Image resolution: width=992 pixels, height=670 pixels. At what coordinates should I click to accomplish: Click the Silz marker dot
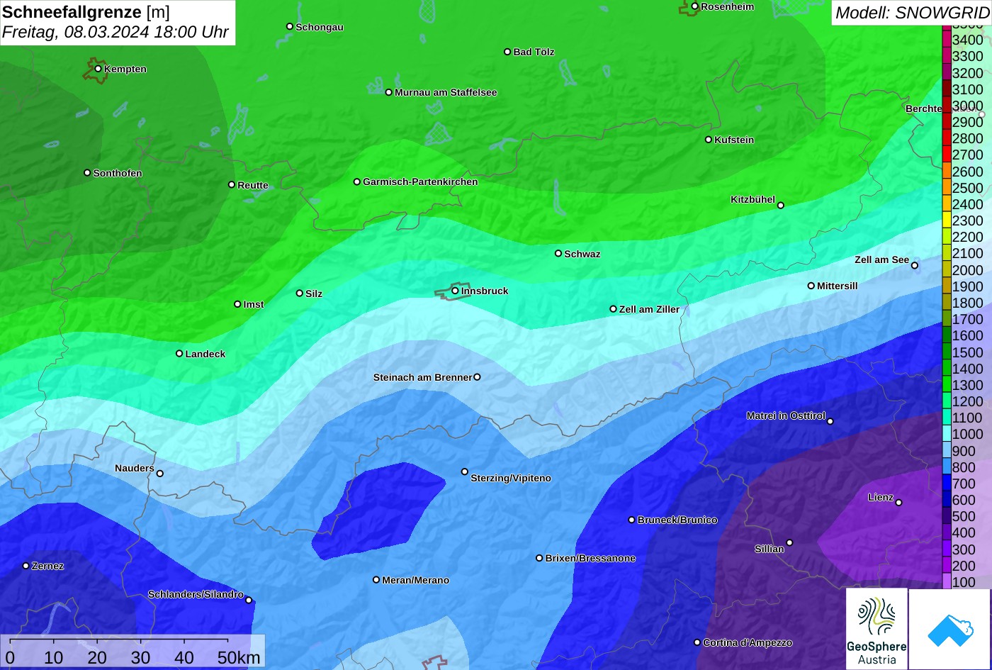(299, 293)
